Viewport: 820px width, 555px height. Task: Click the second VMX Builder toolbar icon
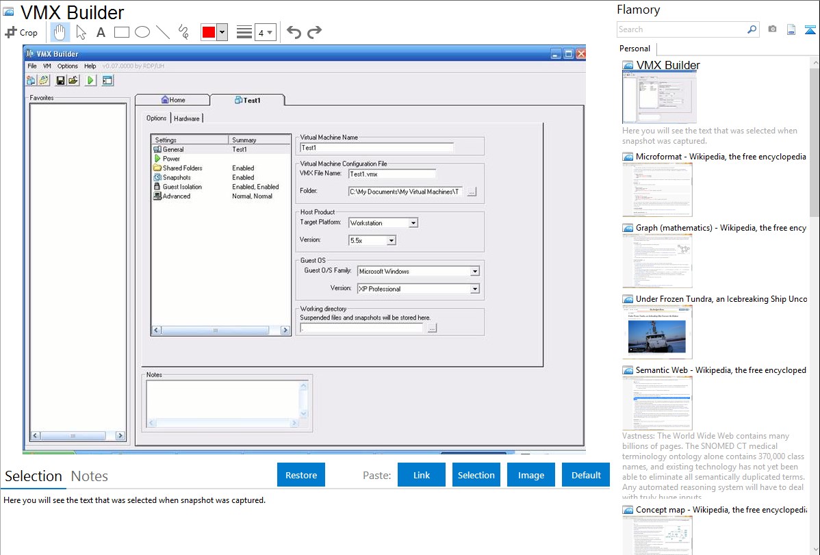click(43, 81)
